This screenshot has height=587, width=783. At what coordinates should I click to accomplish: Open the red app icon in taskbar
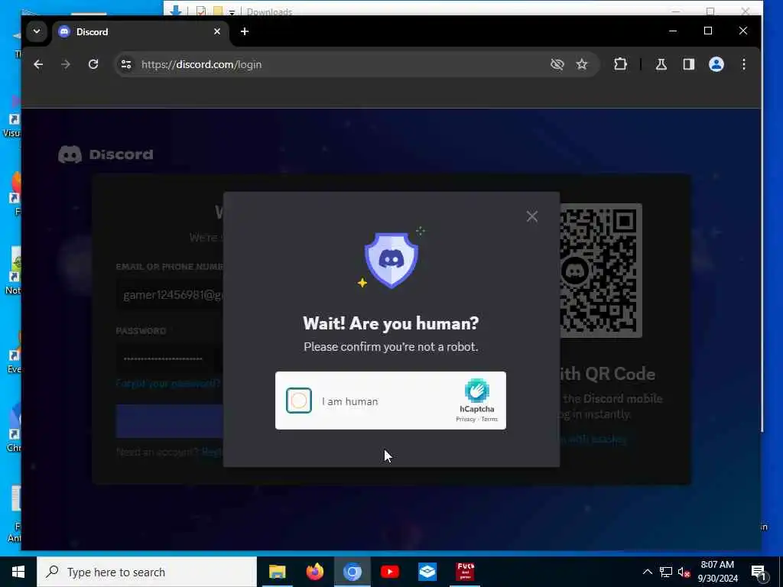(x=465, y=572)
